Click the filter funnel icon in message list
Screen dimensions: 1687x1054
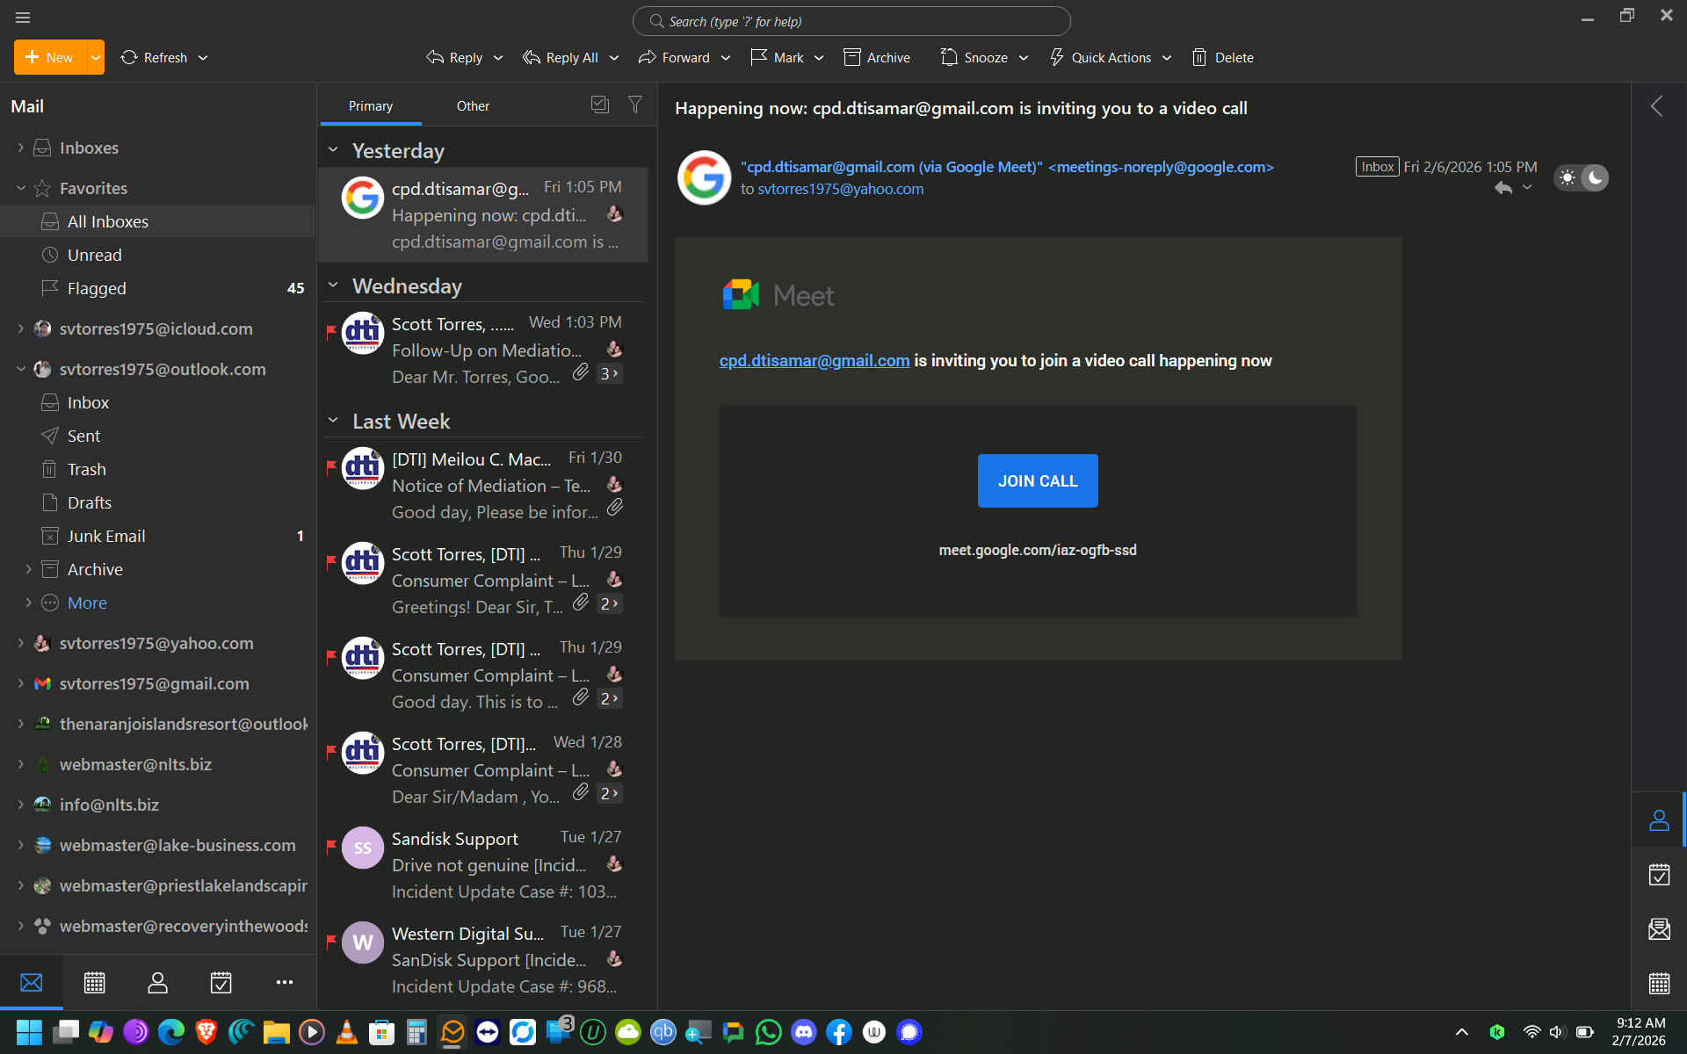point(634,105)
